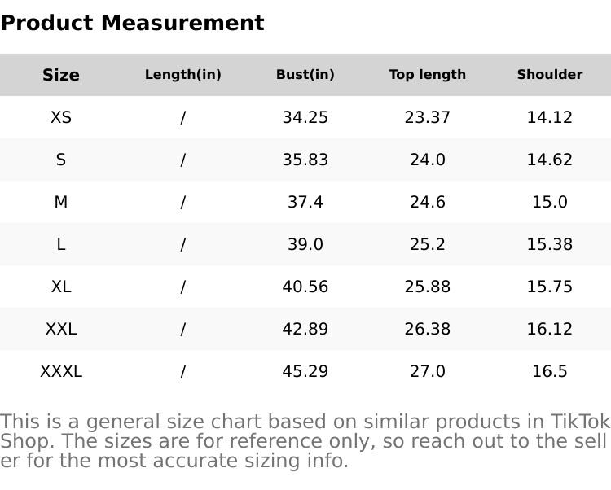
Task: Click the 34.25 bust value for XS
Action: (305, 117)
